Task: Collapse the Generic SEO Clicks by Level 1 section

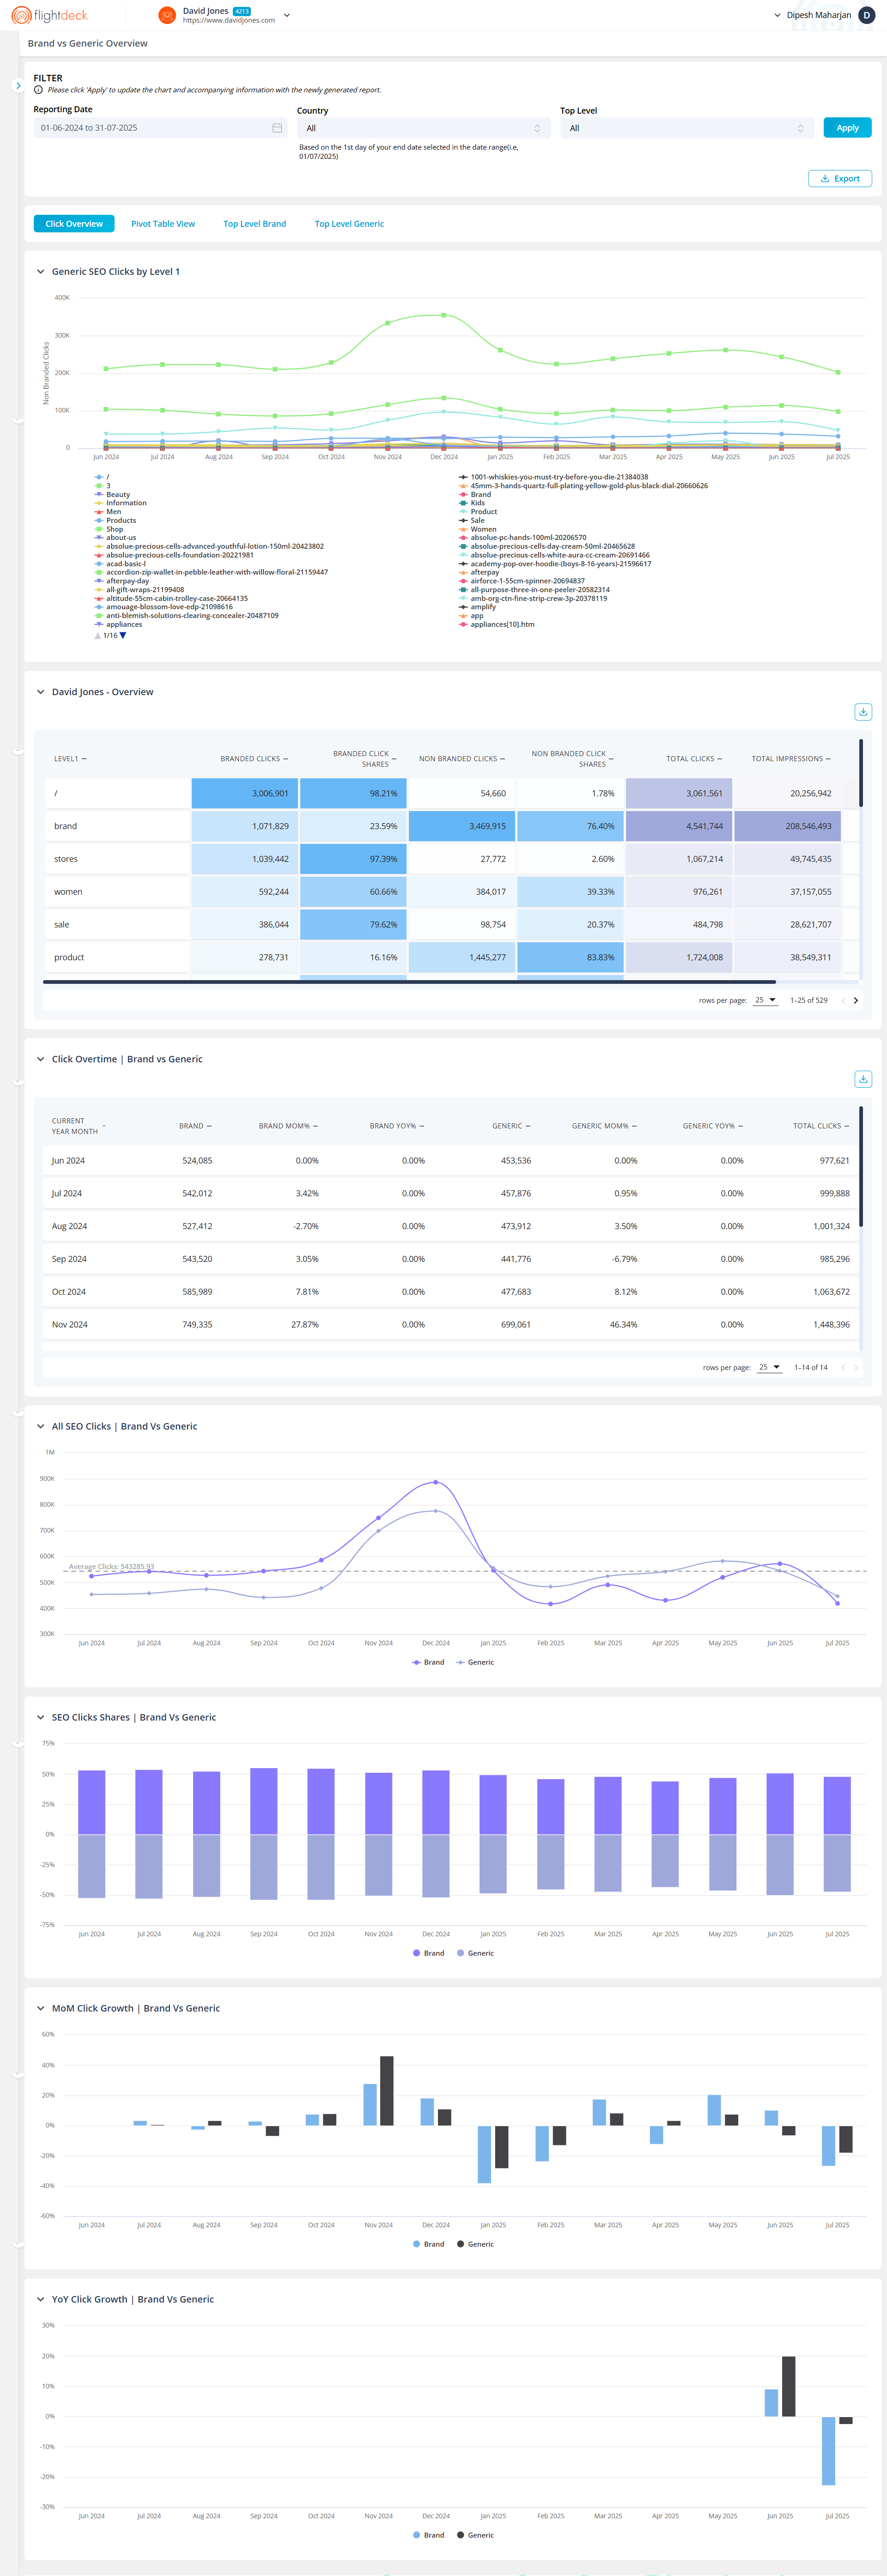Action: (41, 272)
